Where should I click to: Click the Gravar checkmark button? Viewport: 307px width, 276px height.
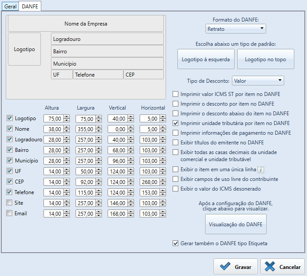(x=235, y=267)
